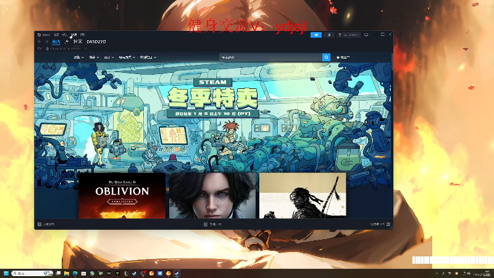Open the downloads manager at the bottom bar

[212, 224]
